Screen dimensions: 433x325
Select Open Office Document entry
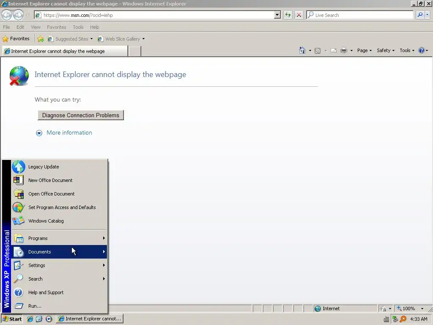59,194
